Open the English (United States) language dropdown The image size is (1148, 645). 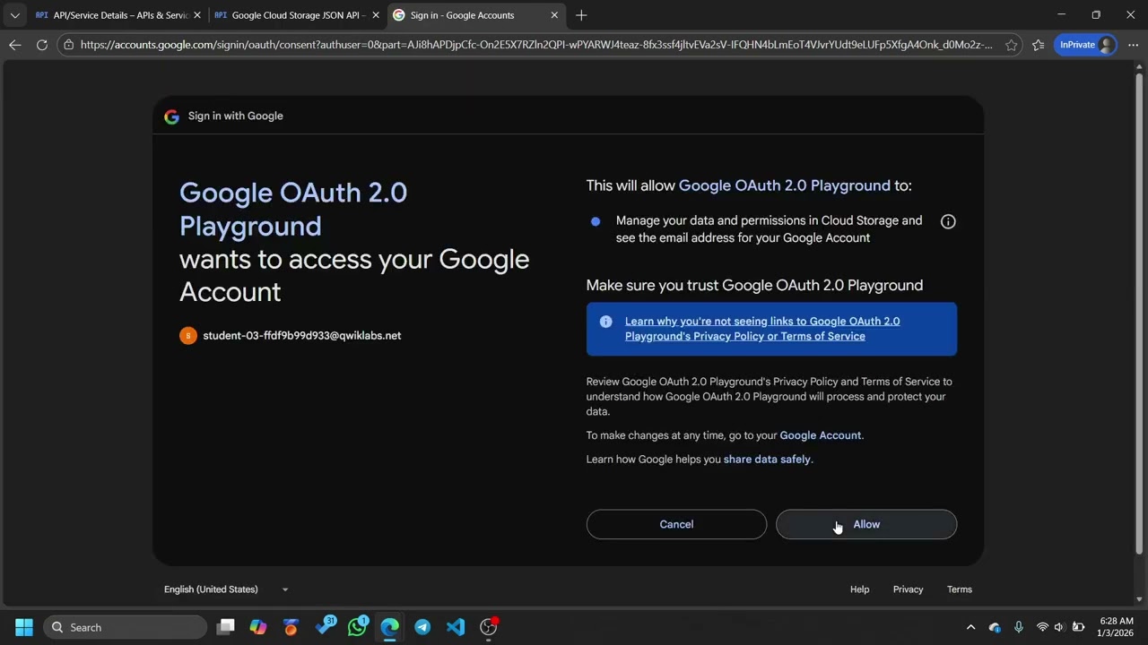coord(226,589)
